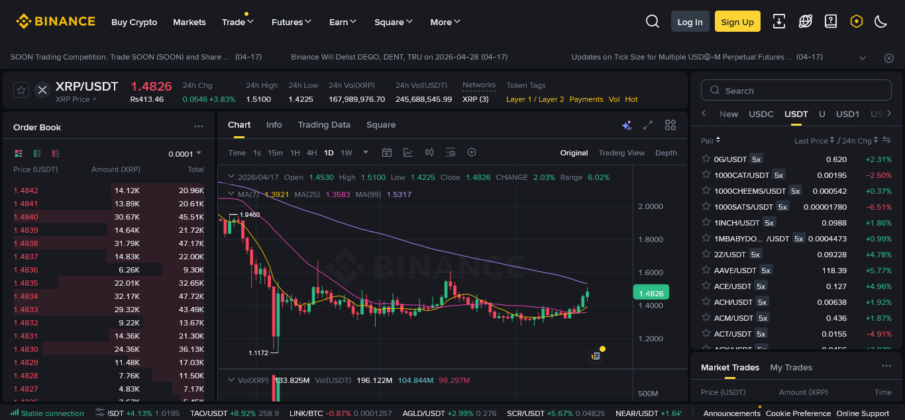
Task: Select the 1W interval
Action: pos(346,153)
